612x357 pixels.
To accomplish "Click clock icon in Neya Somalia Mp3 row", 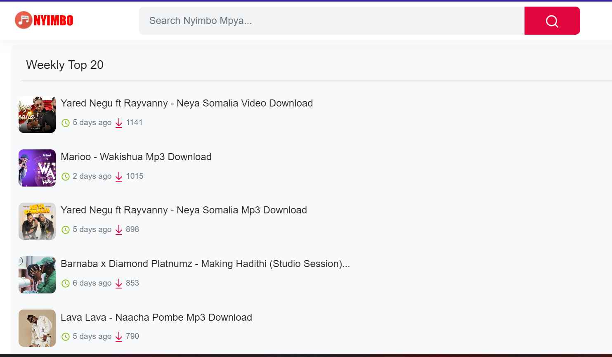I will click(x=66, y=229).
